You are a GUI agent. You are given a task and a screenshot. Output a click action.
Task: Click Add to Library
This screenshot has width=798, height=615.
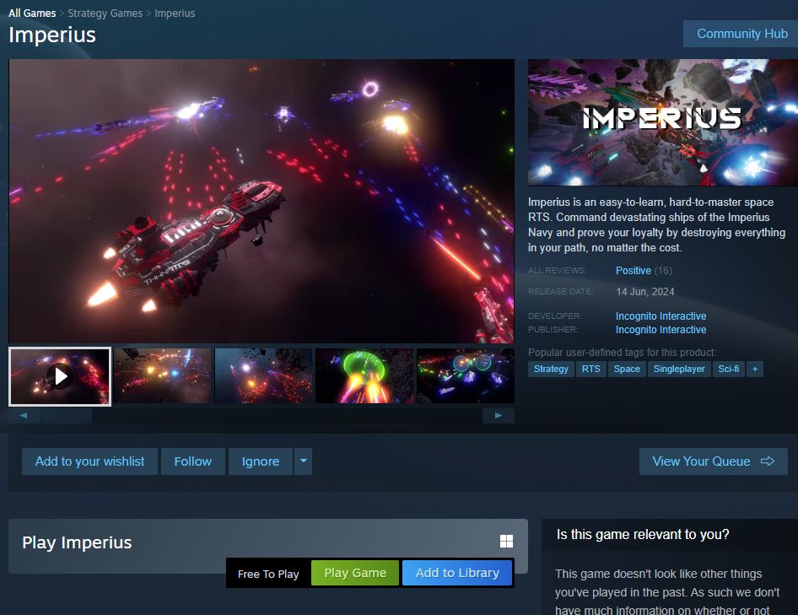pyautogui.click(x=457, y=573)
